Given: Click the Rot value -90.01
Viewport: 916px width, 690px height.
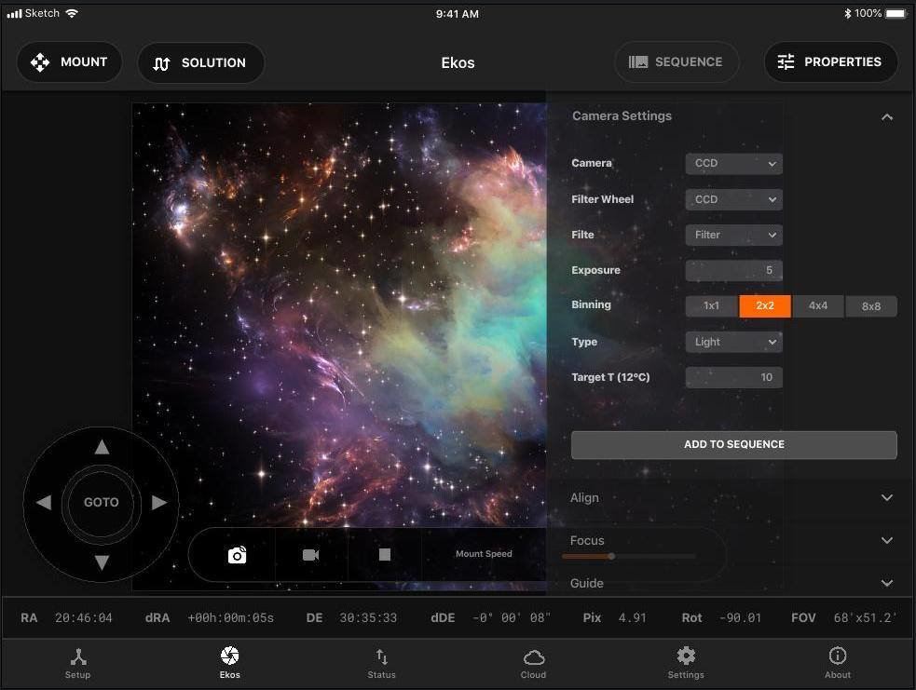Looking at the screenshot, I should click(740, 617).
